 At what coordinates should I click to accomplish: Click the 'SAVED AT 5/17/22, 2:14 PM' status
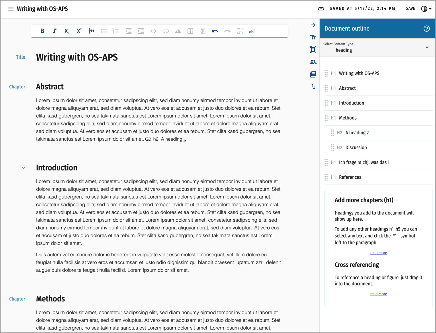click(362, 9)
